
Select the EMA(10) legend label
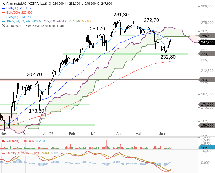point(12,17)
